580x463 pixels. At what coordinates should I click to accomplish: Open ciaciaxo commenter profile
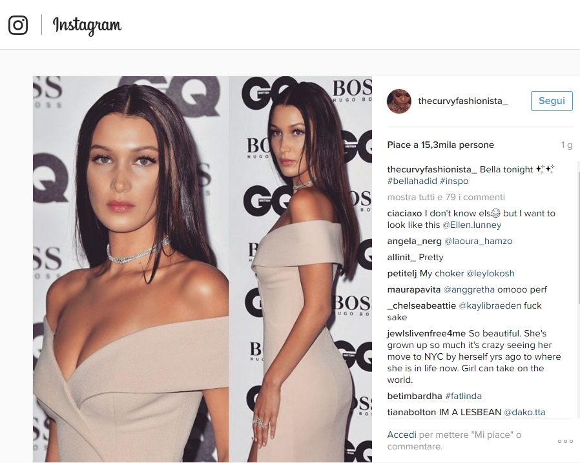pyautogui.click(x=404, y=213)
